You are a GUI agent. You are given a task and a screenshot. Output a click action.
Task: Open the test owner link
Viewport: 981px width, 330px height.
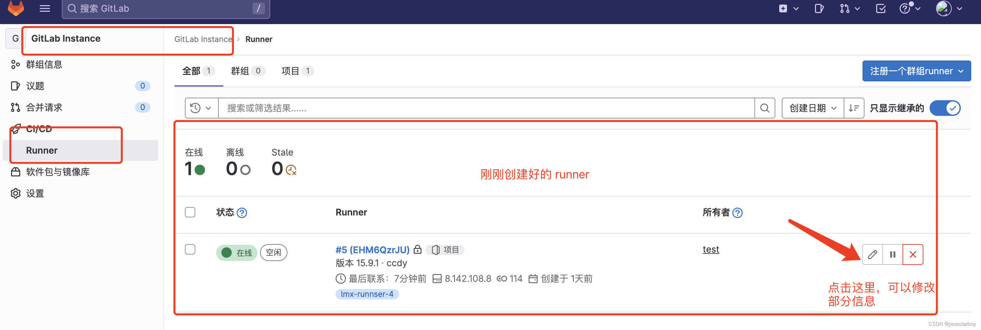pyautogui.click(x=711, y=249)
